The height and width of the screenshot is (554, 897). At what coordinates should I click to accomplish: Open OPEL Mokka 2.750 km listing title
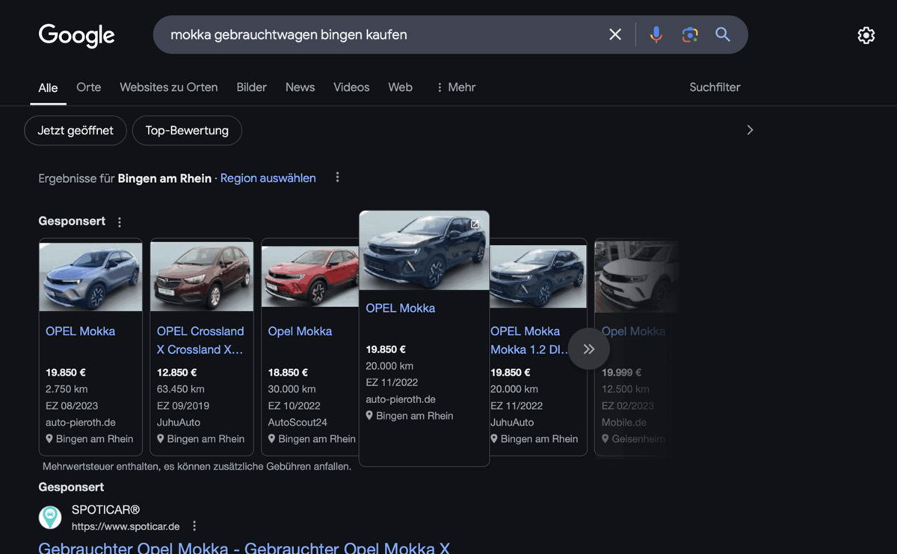pos(81,332)
